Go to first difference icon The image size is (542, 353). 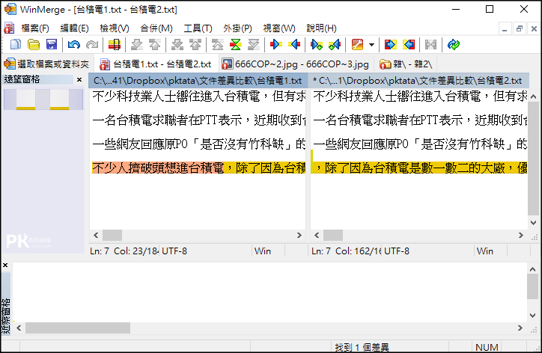coord(218,45)
